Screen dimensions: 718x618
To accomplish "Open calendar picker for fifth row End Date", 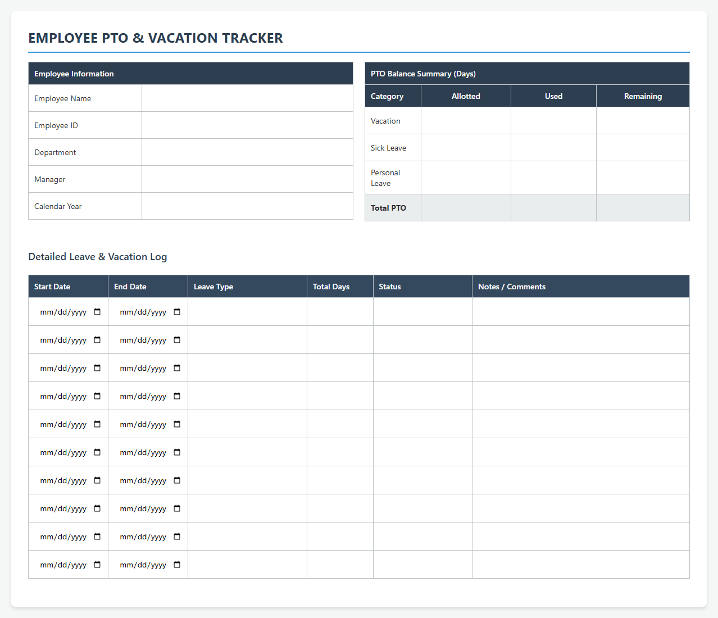I will pyautogui.click(x=177, y=424).
